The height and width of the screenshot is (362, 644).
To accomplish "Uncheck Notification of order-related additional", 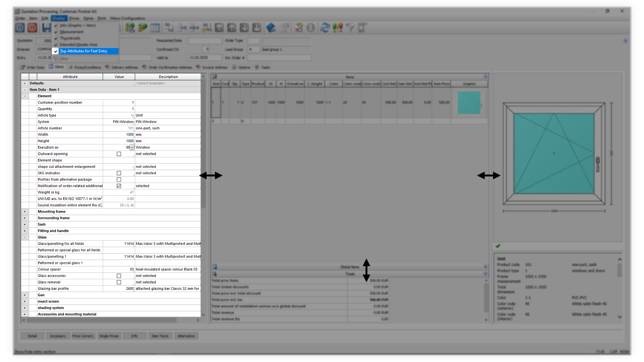I will point(119,186).
